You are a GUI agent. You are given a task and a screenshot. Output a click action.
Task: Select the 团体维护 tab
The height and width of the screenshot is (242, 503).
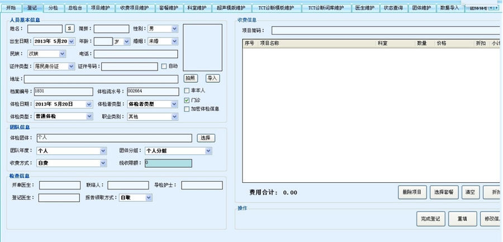tap(421, 8)
